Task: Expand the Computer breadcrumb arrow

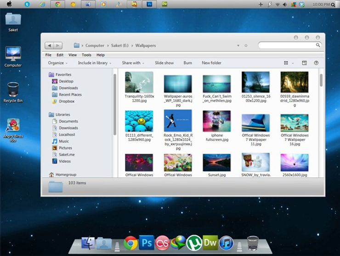Action: 108,46
